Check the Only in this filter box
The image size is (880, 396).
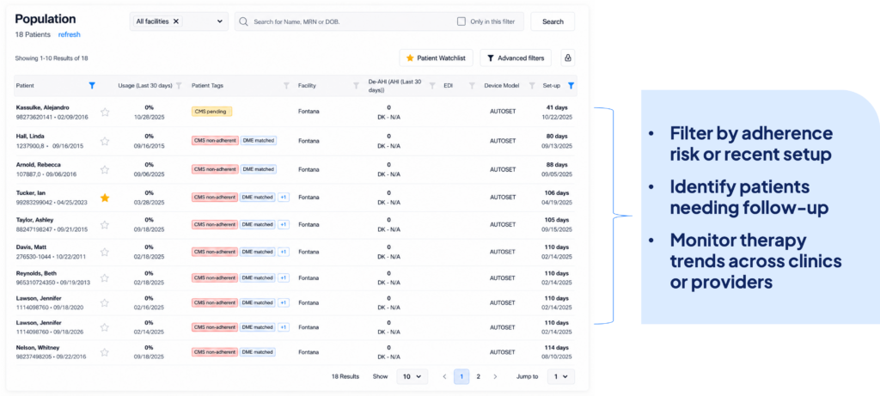pos(461,21)
